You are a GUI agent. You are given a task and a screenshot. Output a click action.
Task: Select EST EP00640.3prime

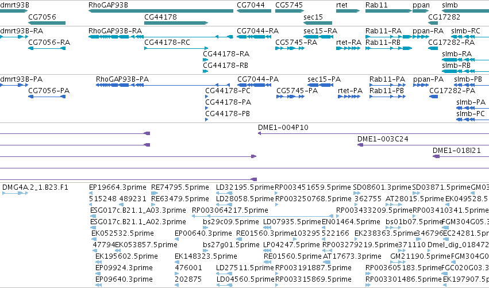coord(176,239)
